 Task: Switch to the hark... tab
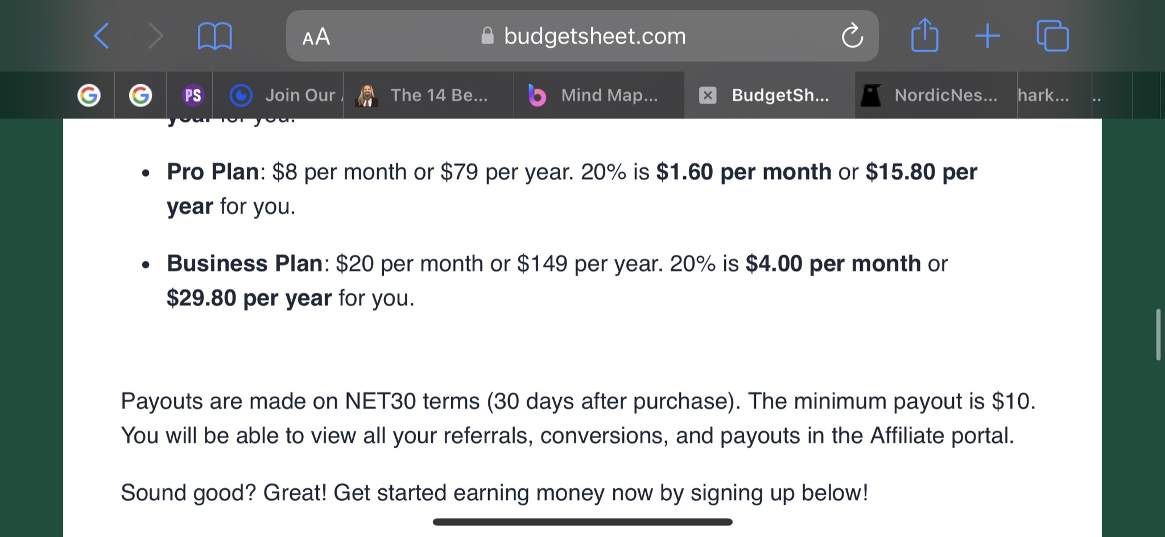[x=1054, y=95]
